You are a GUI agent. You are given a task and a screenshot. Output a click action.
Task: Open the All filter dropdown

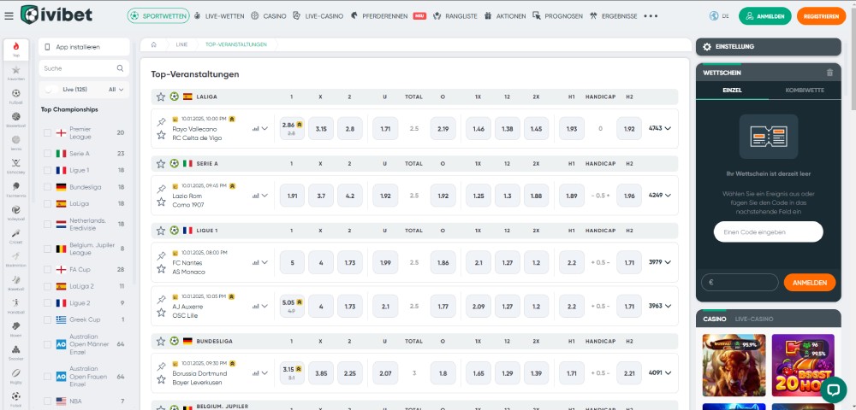[117, 89]
